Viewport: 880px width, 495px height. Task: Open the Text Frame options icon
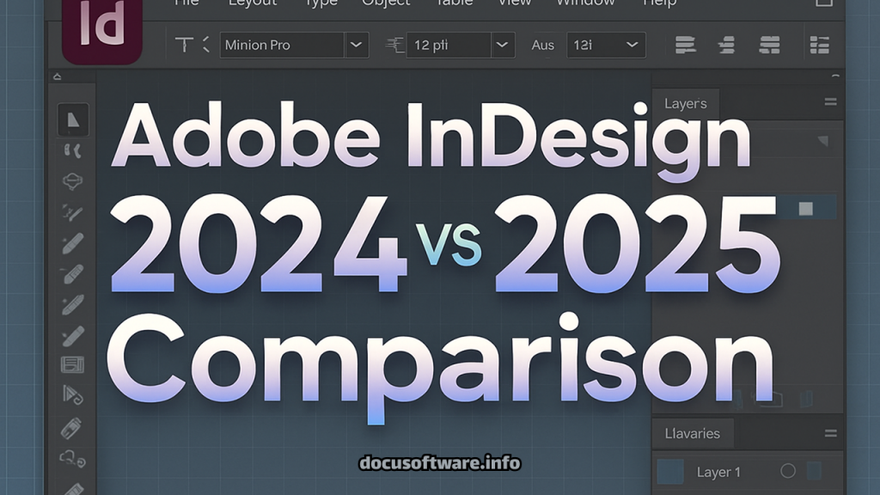tap(73, 364)
